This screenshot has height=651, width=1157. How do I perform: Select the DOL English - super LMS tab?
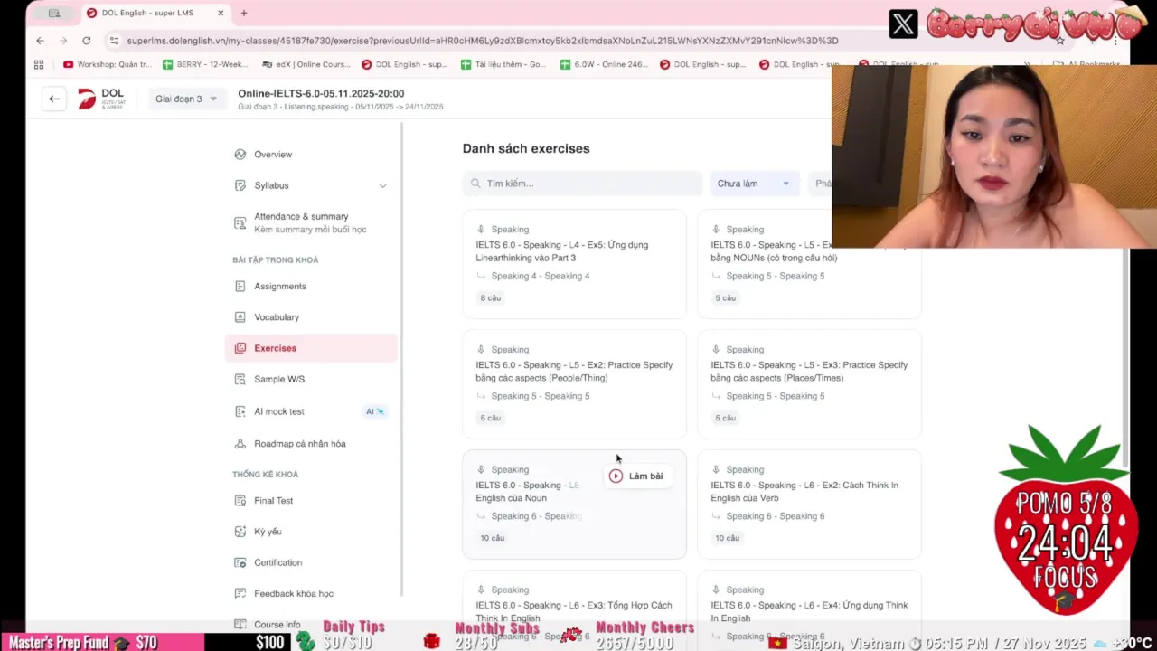tap(155, 14)
